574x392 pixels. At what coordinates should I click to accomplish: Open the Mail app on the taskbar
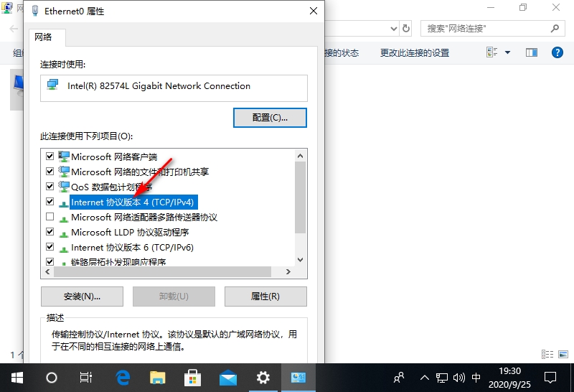[227, 378]
